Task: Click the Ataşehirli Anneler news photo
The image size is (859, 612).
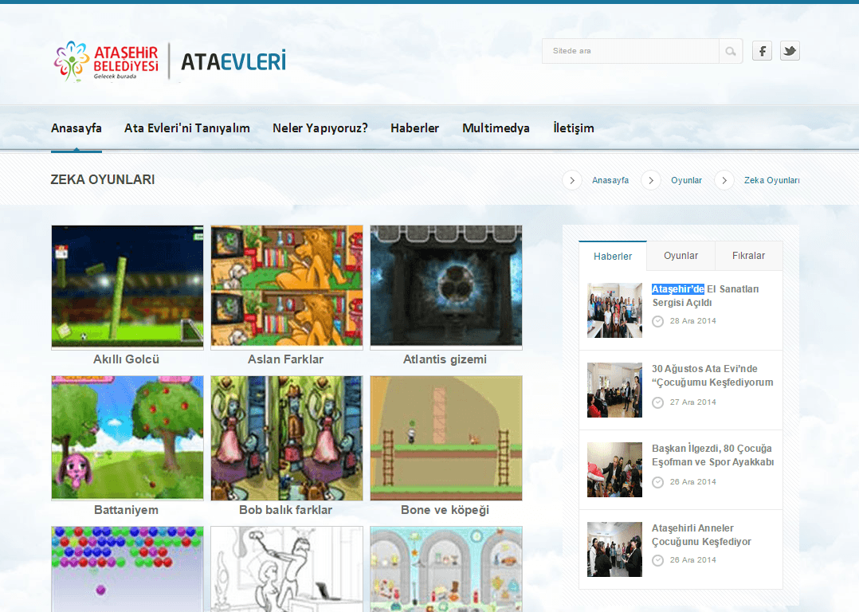Action: (614, 549)
